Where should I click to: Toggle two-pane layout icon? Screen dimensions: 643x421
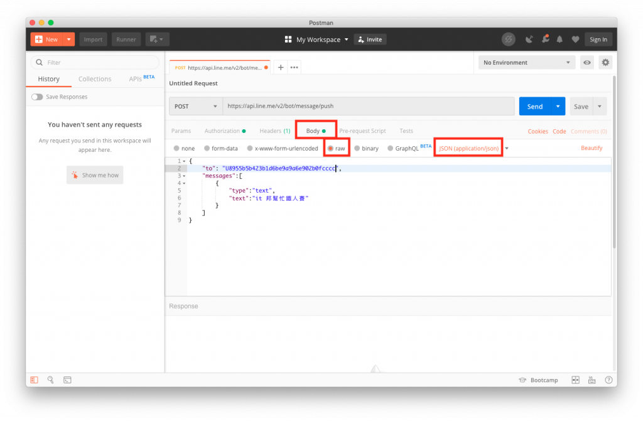click(x=575, y=380)
